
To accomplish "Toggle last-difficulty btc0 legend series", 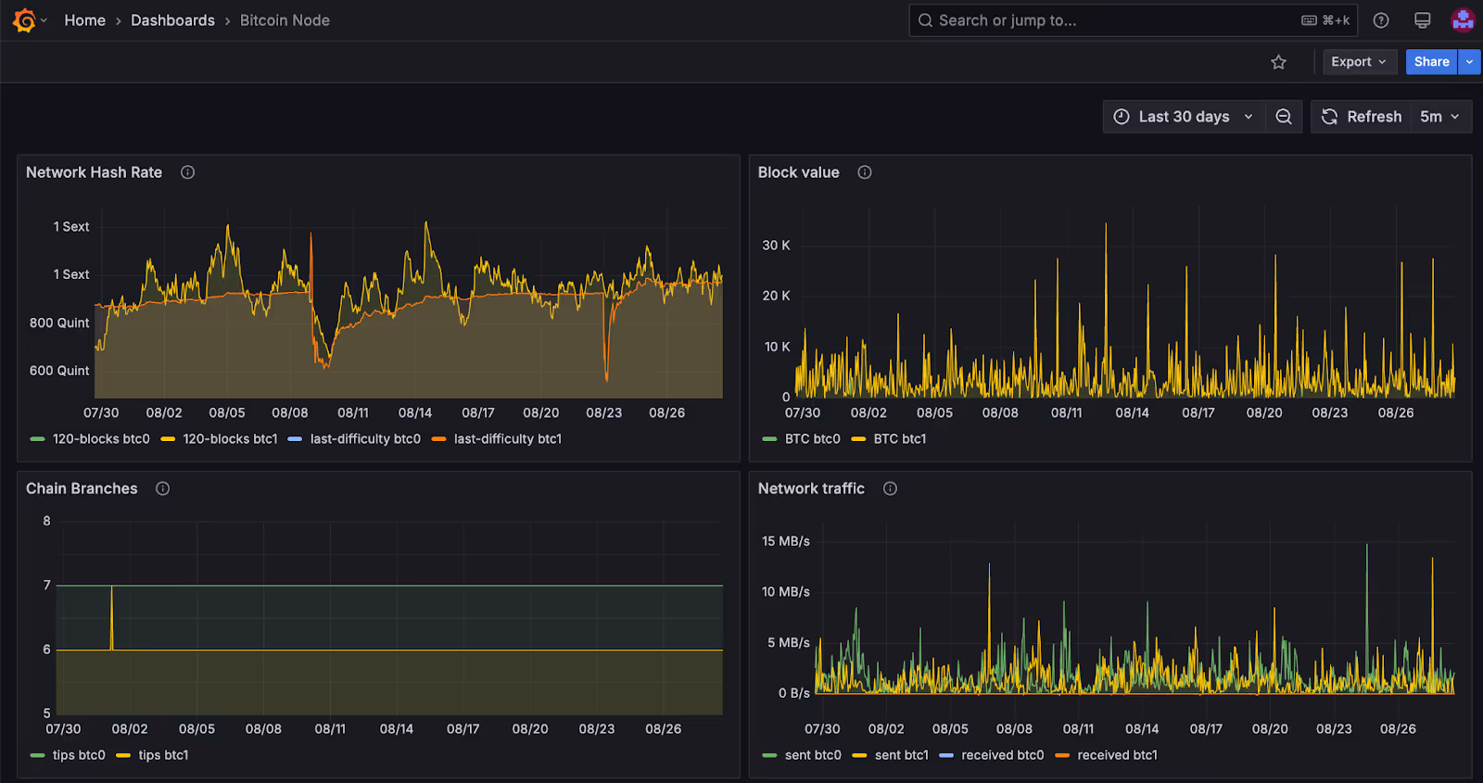I will [365, 439].
